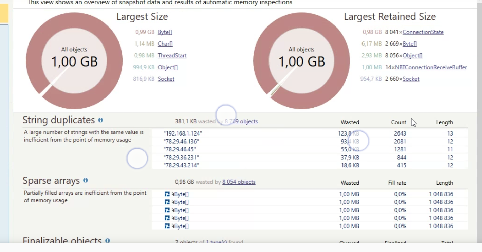Click the array type icon on the last Byte[] row
The width and height of the screenshot is (482, 252).
[x=166, y=226]
